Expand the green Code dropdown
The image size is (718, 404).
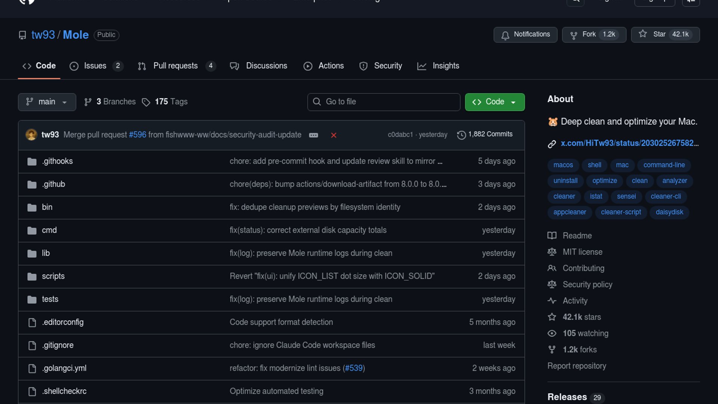tap(494, 102)
